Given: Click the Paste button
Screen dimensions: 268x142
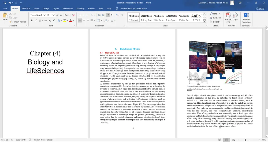Looking at the screenshot, I should pyautogui.click(x=5, y=18).
